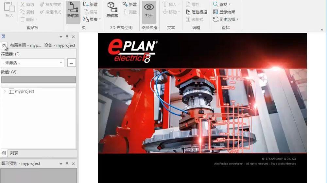Select the 设备 - myproject tab
Viewport: 327px width, 183px height.
(x=60, y=45)
